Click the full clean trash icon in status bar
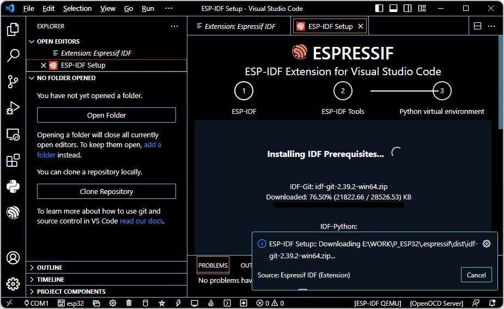The image size is (504, 309). [129, 303]
